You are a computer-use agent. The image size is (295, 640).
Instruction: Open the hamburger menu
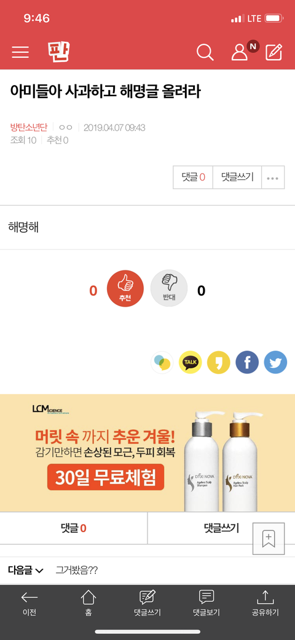[x=20, y=52]
